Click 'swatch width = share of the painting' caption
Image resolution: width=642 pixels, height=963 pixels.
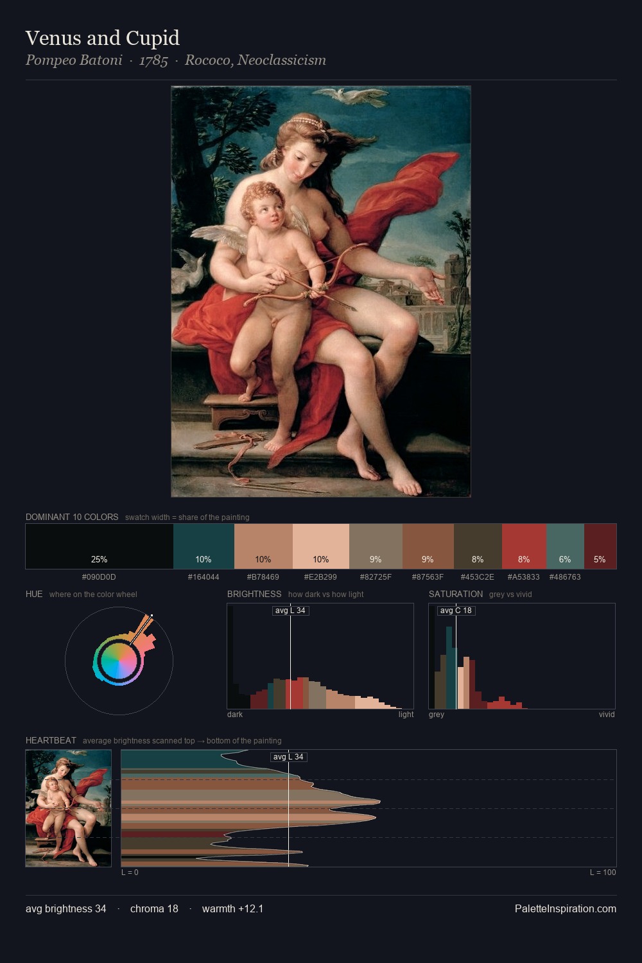pyautogui.click(x=187, y=517)
